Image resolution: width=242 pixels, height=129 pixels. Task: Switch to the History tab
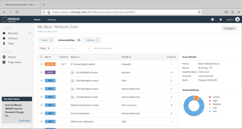[92, 40]
